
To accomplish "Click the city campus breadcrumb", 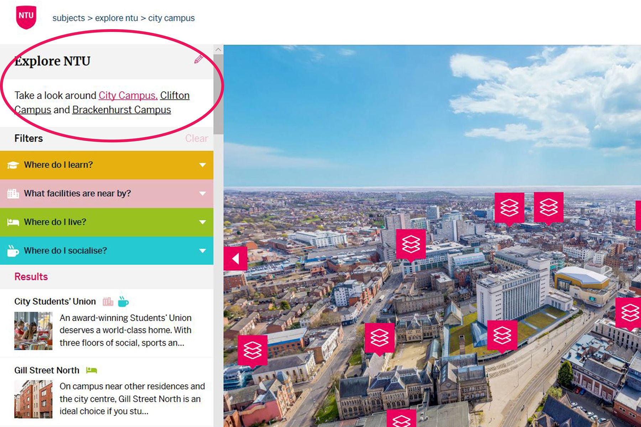I will 171,18.
